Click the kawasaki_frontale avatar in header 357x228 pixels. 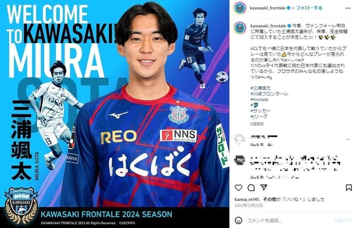coord(240,8)
